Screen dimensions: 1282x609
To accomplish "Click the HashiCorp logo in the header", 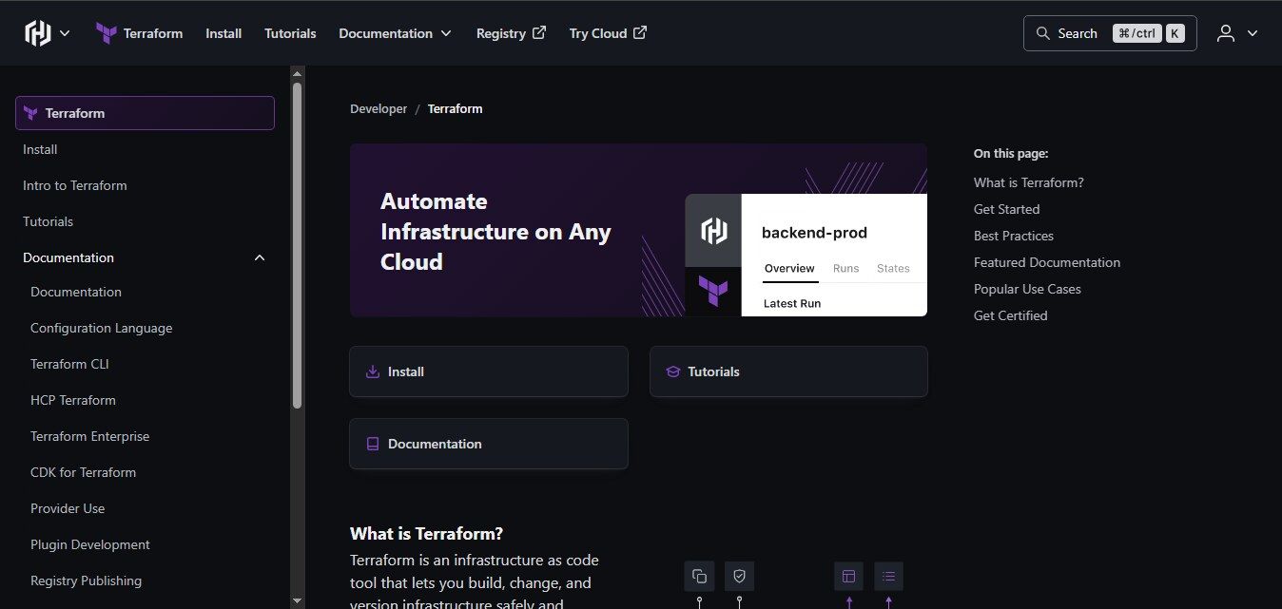I will [38, 33].
